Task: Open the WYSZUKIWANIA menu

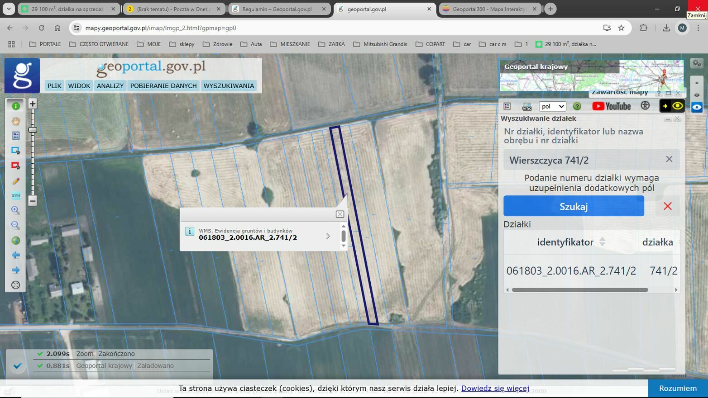Action: 229,86
